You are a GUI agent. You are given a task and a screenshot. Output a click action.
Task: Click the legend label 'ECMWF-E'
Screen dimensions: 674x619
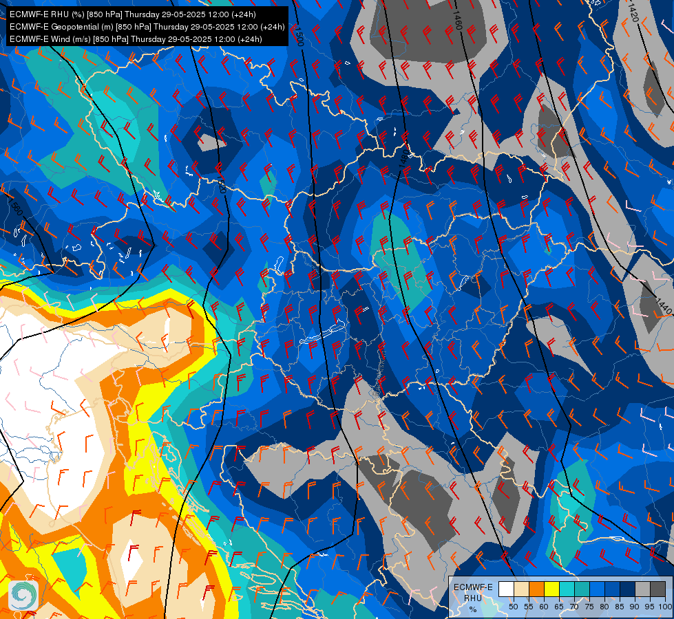pyautogui.click(x=473, y=587)
